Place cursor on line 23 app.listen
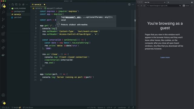Screen dimensions: 194x109 point(53,74)
